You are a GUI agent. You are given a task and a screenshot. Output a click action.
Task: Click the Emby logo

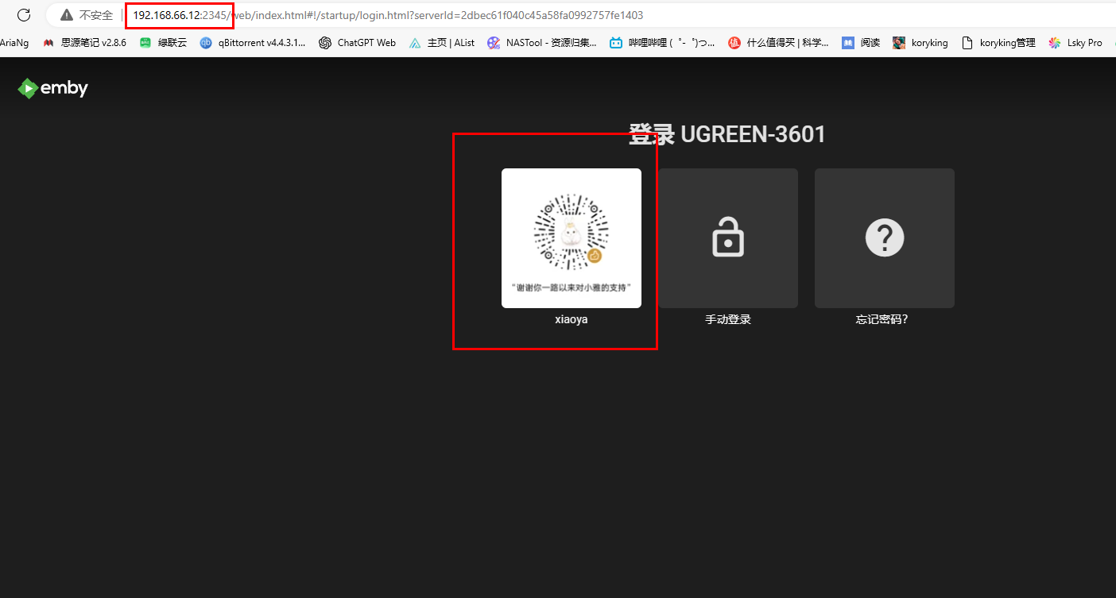(x=52, y=89)
